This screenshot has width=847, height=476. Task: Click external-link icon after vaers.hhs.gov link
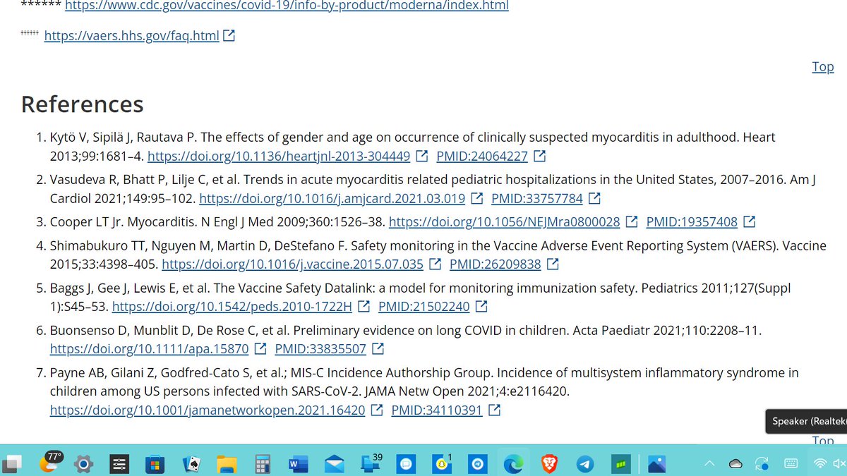[229, 35]
